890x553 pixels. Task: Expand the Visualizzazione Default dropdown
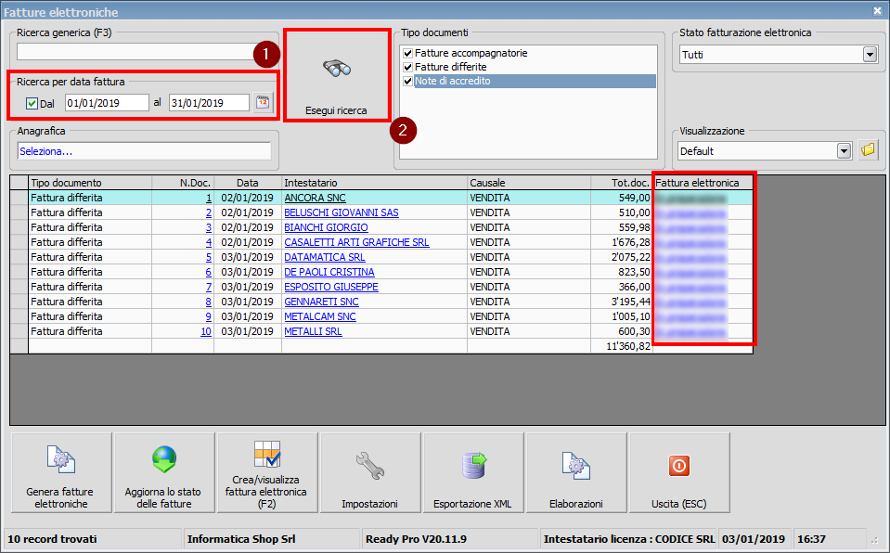pos(843,149)
